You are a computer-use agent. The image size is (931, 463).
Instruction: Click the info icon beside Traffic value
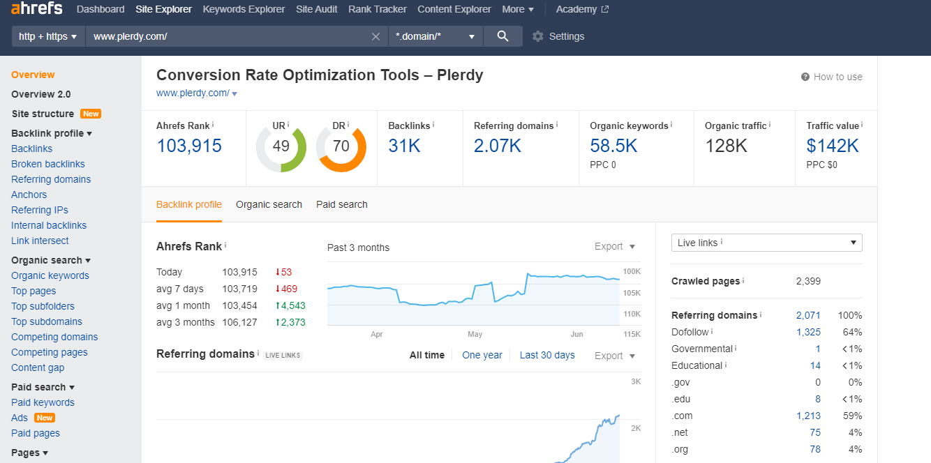(x=862, y=125)
